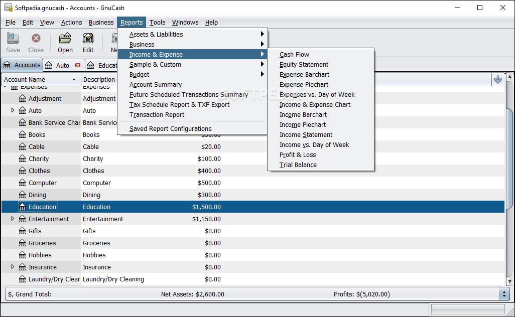Click the Reports menu header

[132, 22]
